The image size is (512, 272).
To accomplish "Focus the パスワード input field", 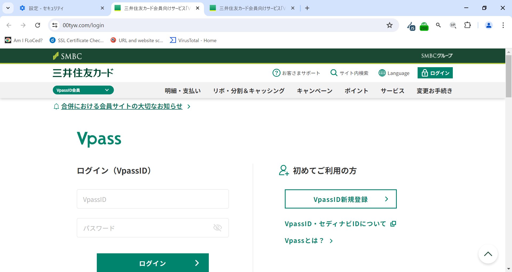I will (153, 228).
